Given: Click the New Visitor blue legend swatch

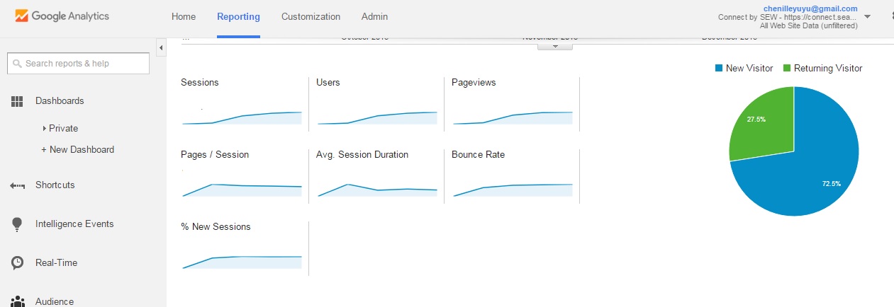Looking at the screenshot, I should (x=719, y=69).
